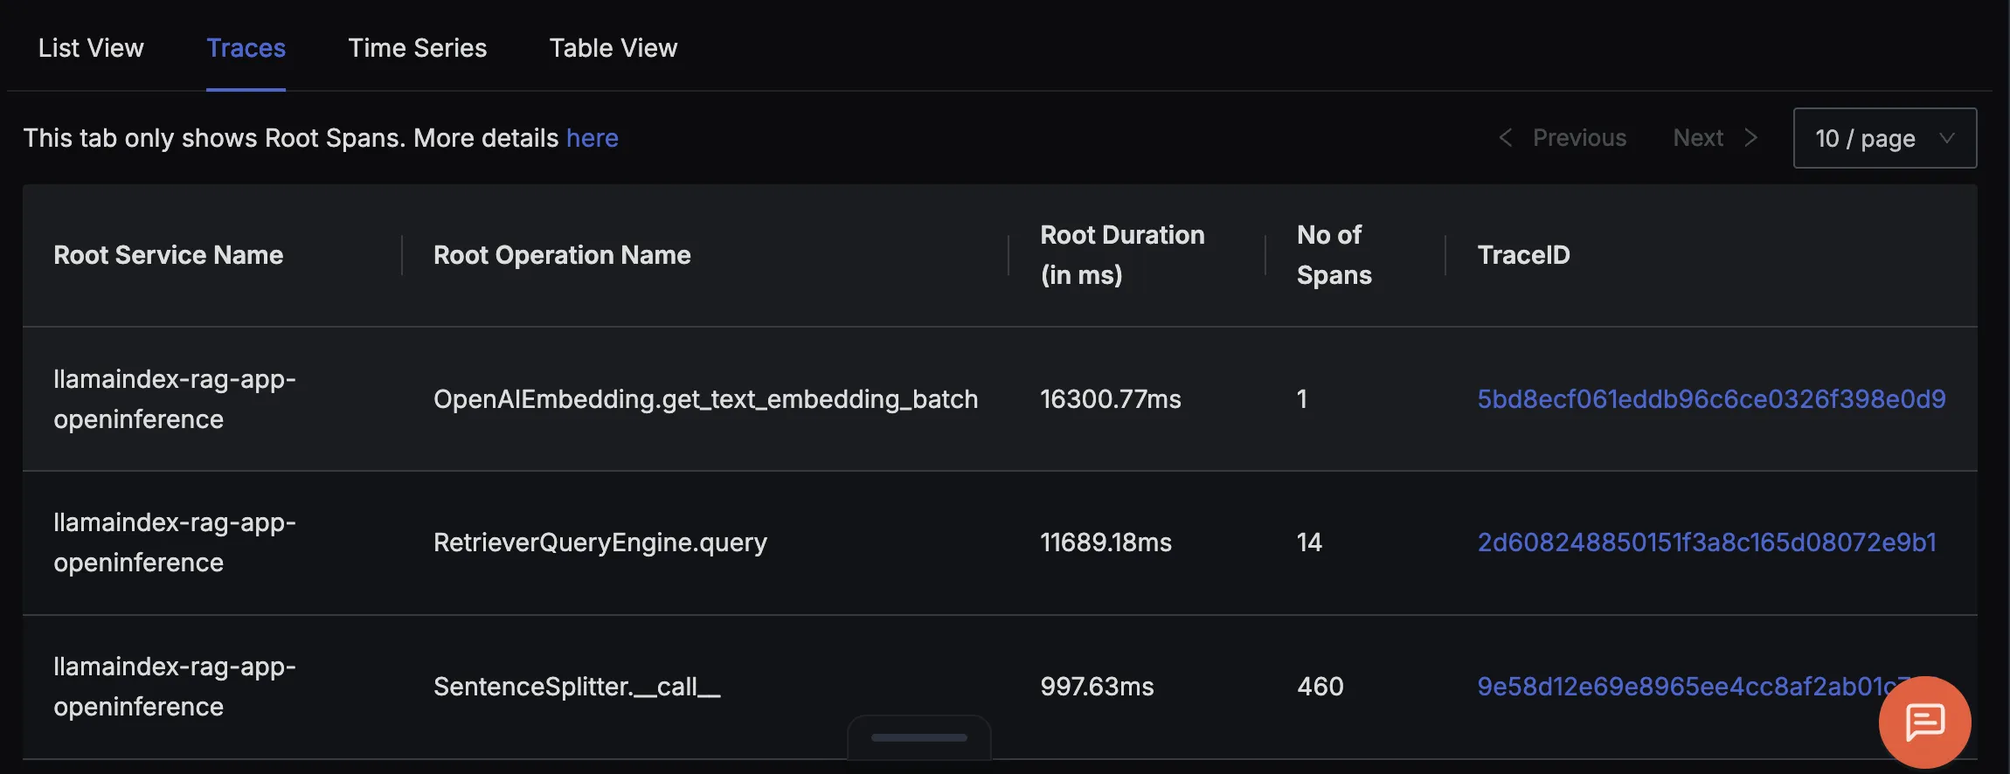Image resolution: width=2010 pixels, height=774 pixels.
Task: Select the RetrieverQueryEngine.query row
Action: pos(1000,542)
